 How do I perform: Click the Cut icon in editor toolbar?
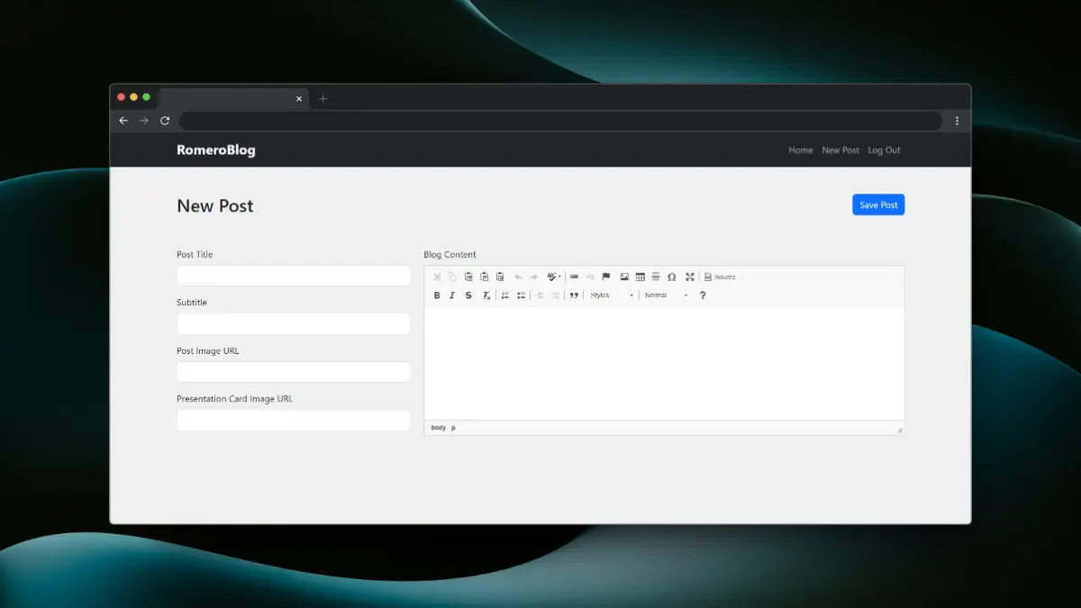tap(437, 277)
